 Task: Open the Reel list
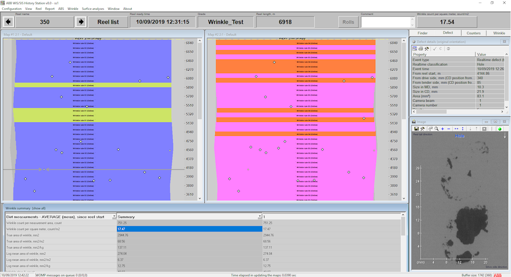click(x=108, y=22)
